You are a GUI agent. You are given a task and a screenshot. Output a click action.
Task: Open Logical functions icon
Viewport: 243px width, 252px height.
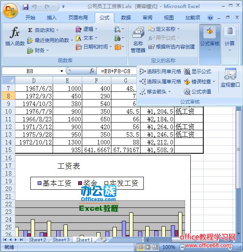pos(79,29)
